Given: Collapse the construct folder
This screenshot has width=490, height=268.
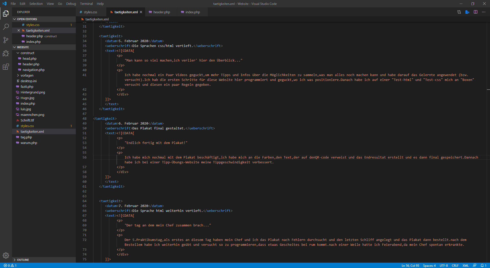Looking at the screenshot, I should 27,53.
